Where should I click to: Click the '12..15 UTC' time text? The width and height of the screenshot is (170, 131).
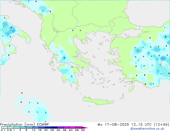point(142,125)
